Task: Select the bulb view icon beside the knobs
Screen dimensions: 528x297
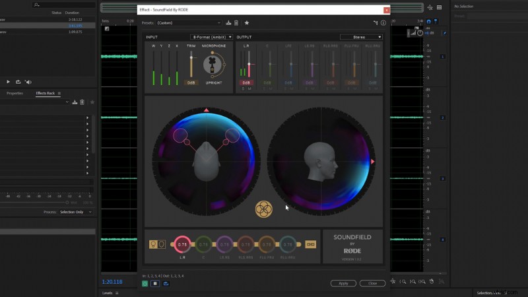Action: pyautogui.click(x=153, y=244)
